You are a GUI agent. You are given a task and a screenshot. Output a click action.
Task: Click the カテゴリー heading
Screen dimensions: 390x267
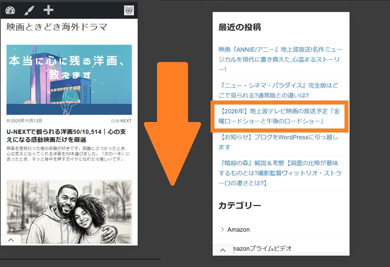point(240,205)
